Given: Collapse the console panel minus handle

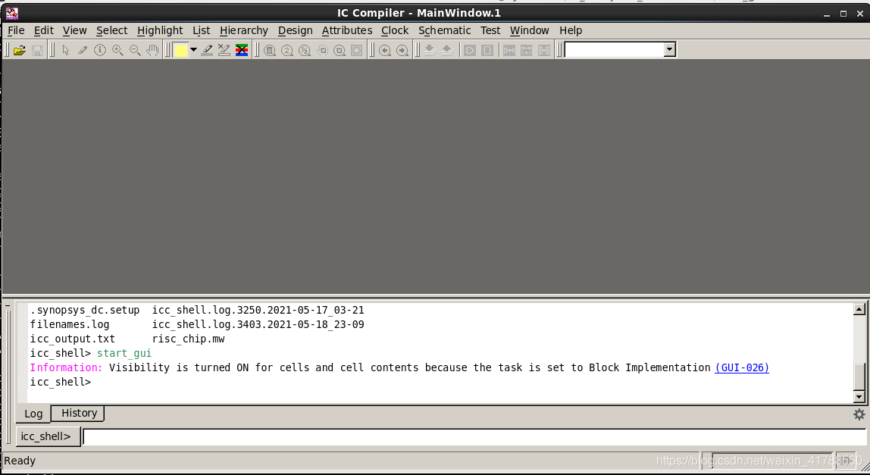Looking at the screenshot, I should (x=8, y=306).
